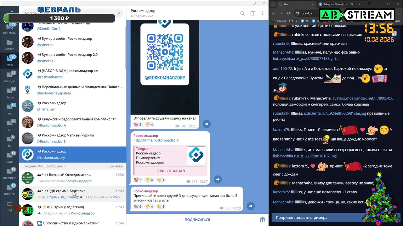Open the Донецк bookmarks folder
Image resolution: width=403 pixels, height=226 pixels.
tap(279, 21)
